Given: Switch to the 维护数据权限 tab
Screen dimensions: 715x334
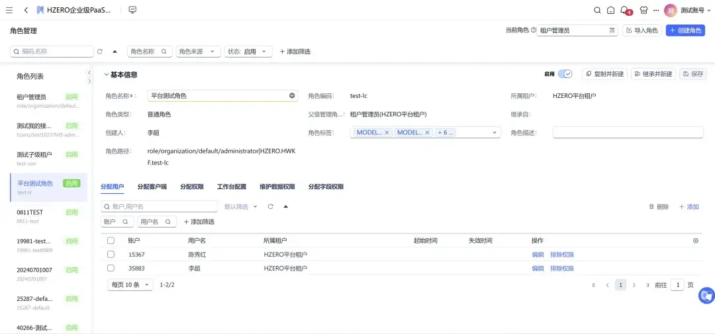Looking at the screenshot, I should point(277,187).
